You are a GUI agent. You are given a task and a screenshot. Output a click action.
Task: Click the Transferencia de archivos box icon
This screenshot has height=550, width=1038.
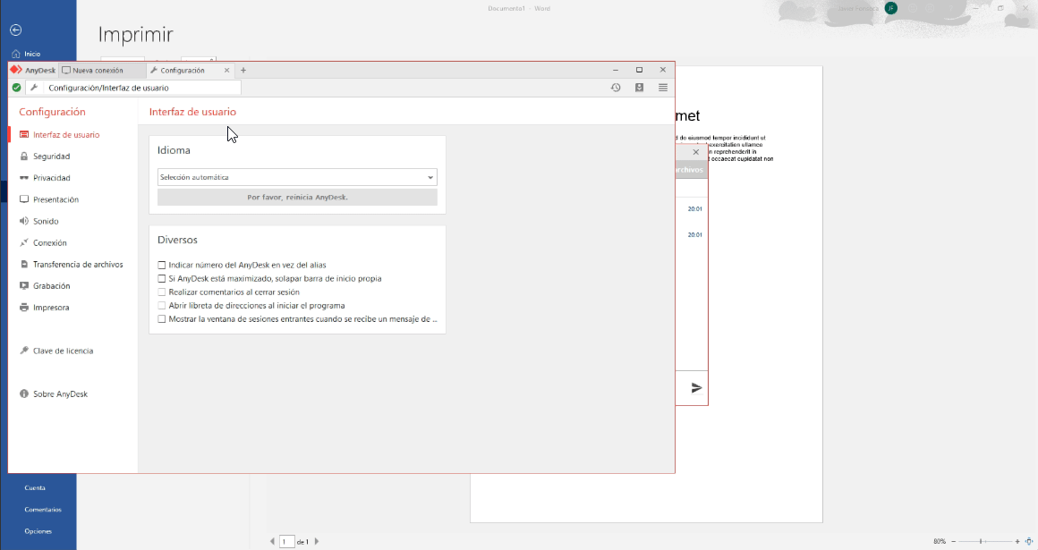click(24, 264)
